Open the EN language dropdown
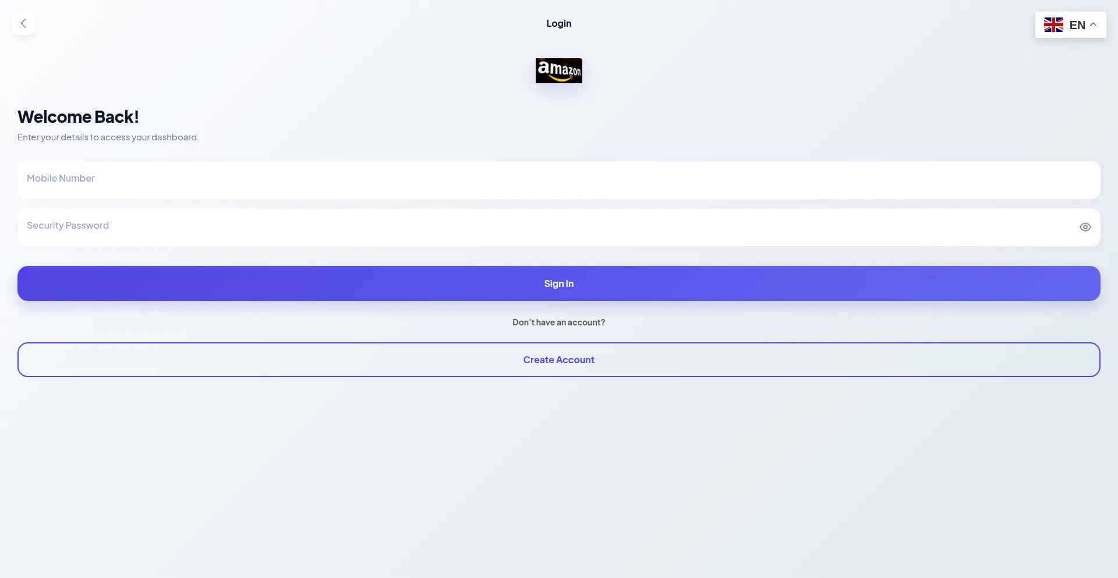This screenshot has height=578, width=1118. coord(1070,25)
